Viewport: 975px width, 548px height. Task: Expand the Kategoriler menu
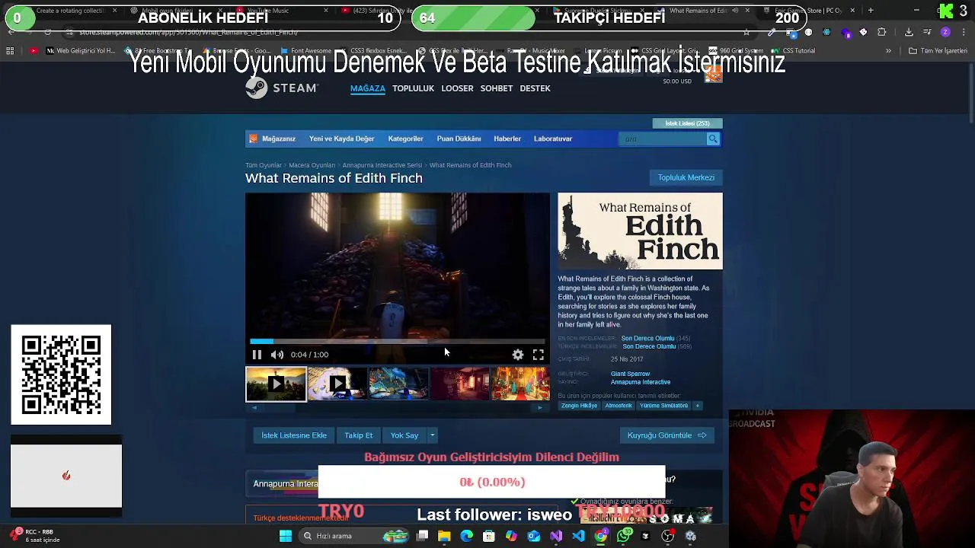pos(405,139)
